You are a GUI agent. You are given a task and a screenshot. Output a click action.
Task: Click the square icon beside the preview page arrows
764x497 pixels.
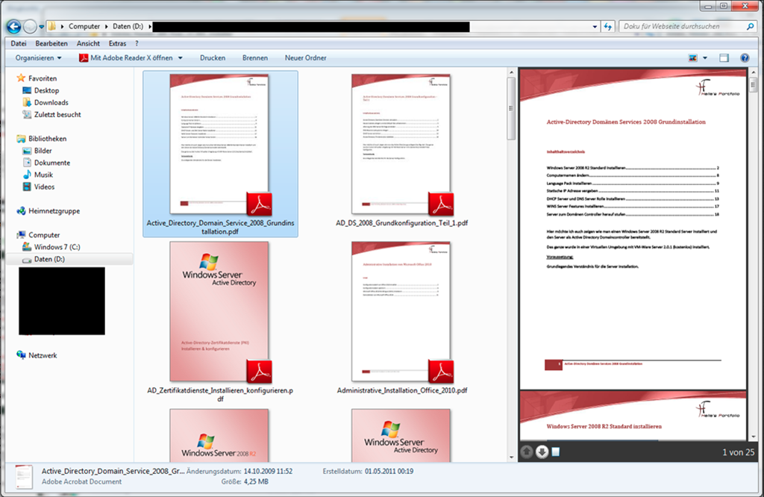(x=555, y=451)
